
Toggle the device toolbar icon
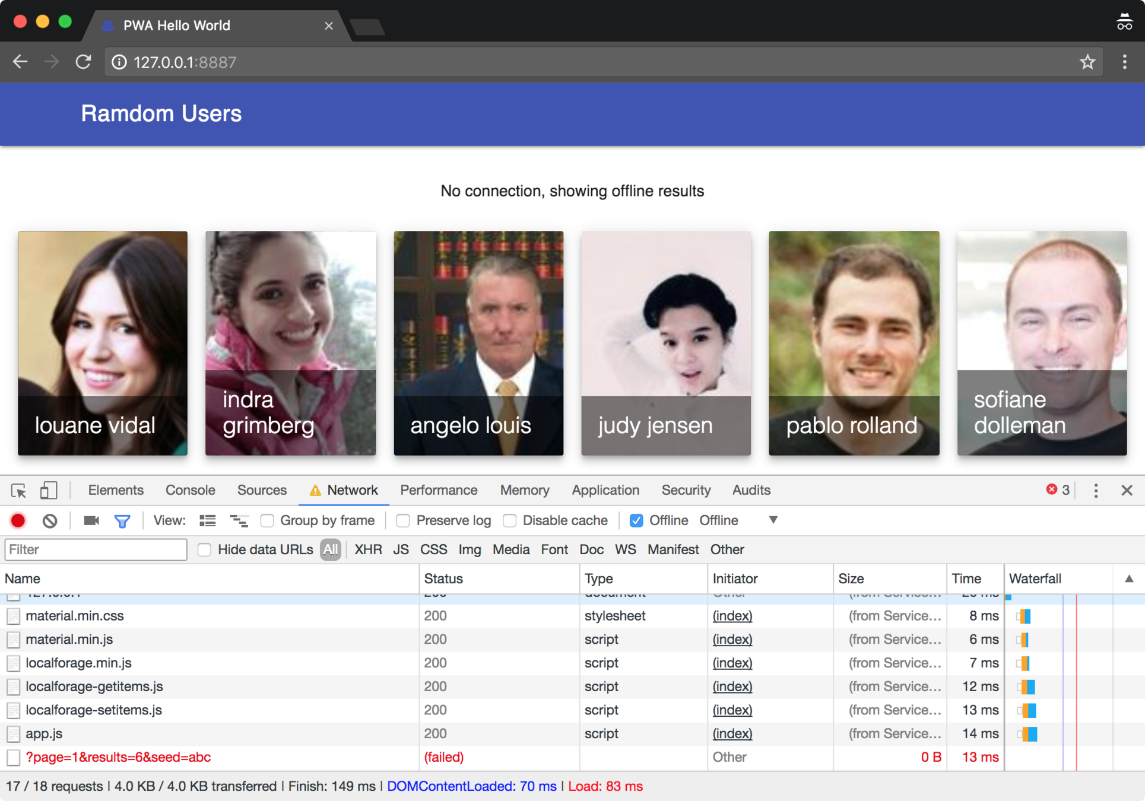[x=49, y=490]
